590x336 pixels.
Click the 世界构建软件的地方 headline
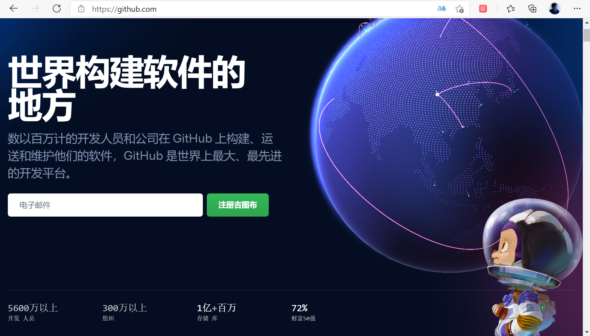click(127, 88)
